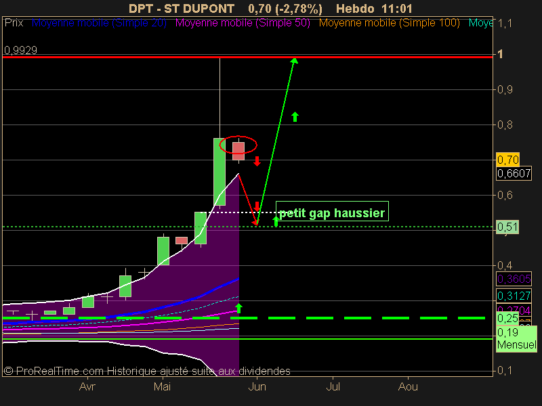The image size is (542, 406).
Task: Click the last red candlestick body
Action: [238, 151]
